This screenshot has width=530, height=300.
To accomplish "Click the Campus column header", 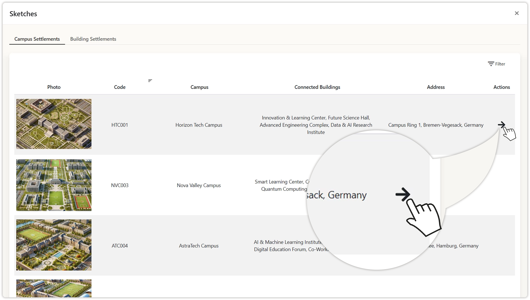I will click(199, 87).
